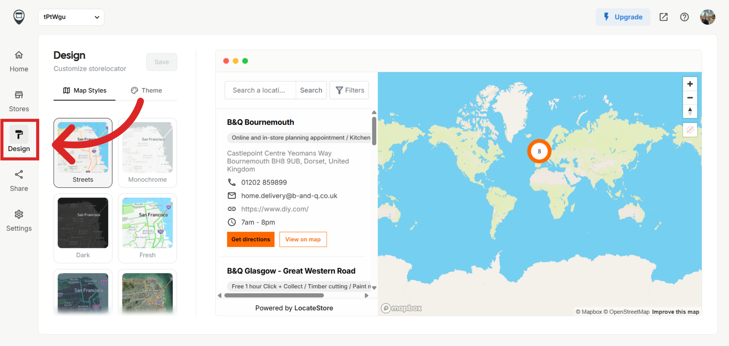The image size is (729, 346).
Task: Open the tPtWgu workspace dropdown
Action: 71,17
